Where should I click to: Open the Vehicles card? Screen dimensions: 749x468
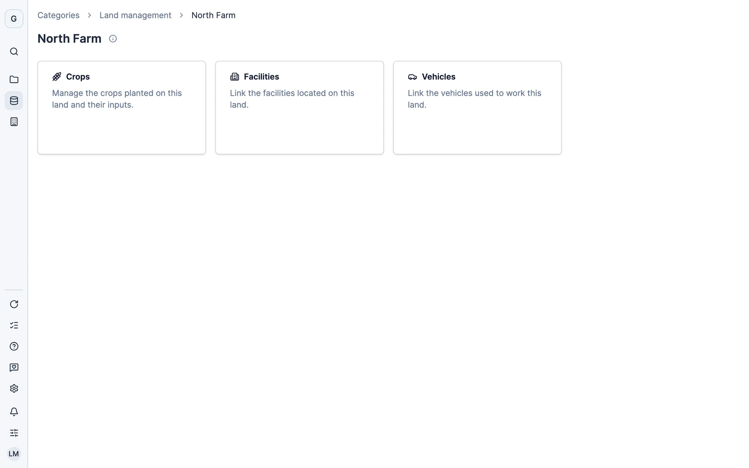coord(477,108)
